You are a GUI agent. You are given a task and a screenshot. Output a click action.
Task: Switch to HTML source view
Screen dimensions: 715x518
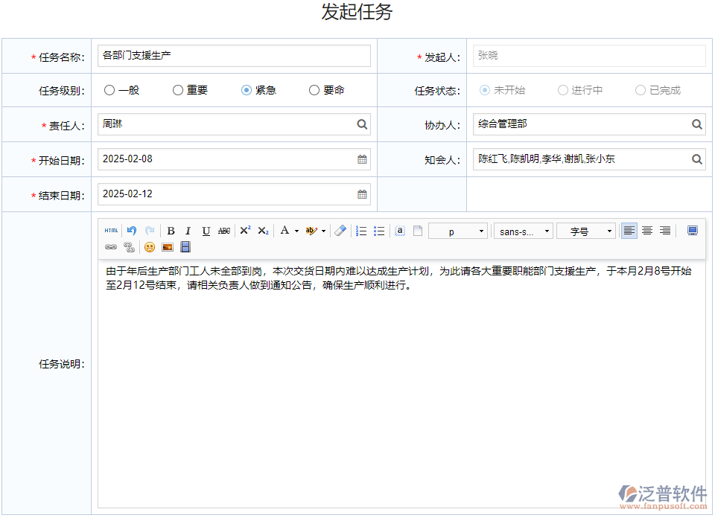(111, 231)
